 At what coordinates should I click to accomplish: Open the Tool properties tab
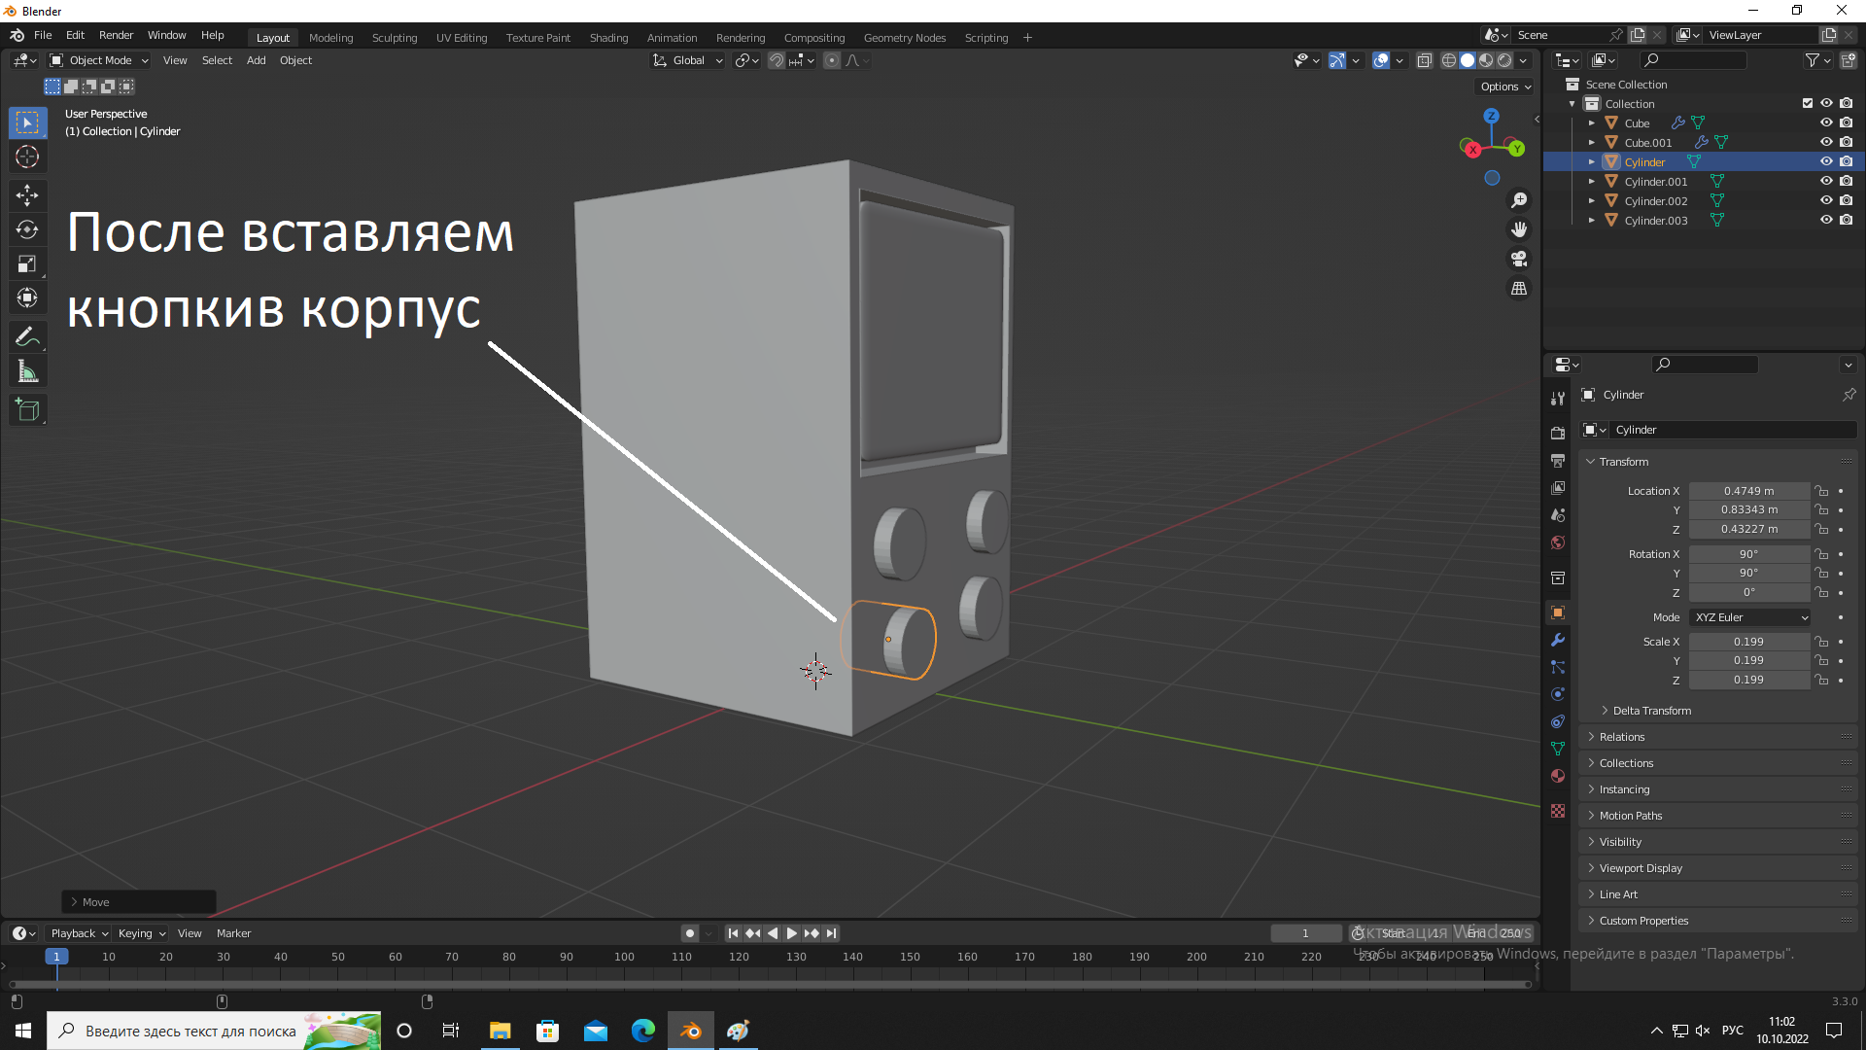pyautogui.click(x=1558, y=399)
